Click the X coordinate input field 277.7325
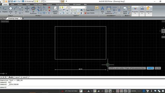This screenshot has width=165, height=93. pos(150,68)
